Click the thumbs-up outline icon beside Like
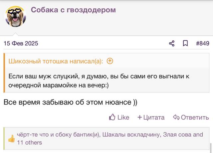 coord(112,117)
